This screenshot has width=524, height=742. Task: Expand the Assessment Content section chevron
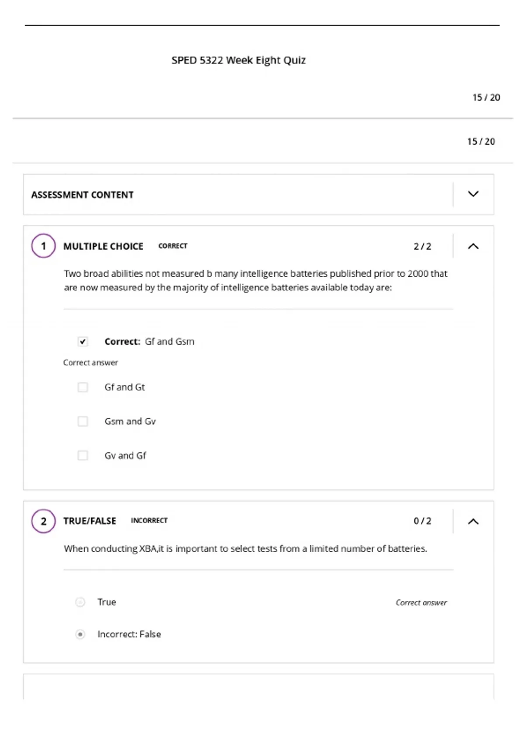click(473, 194)
